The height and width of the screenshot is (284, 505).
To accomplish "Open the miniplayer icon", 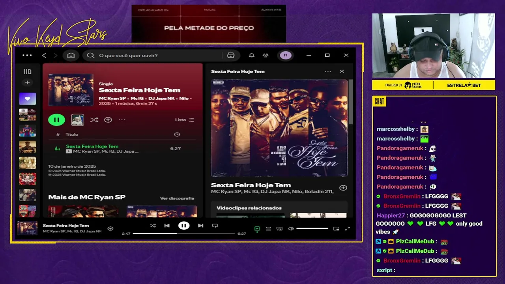I will (x=336, y=228).
